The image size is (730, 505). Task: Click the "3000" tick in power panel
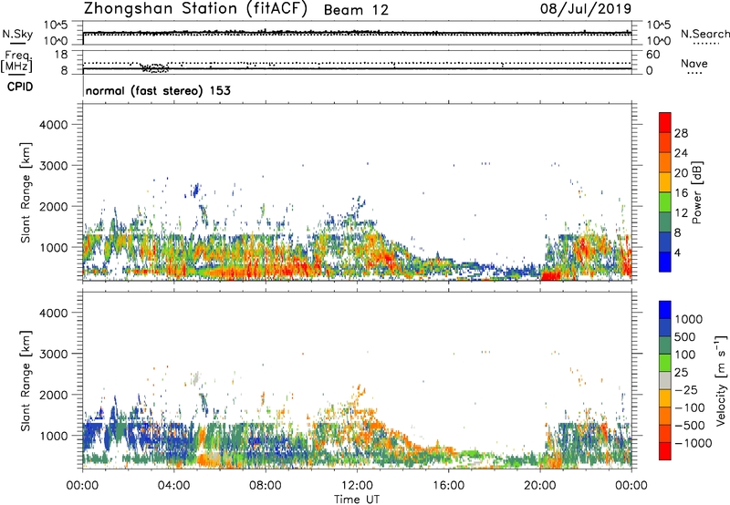(x=54, y=166)
